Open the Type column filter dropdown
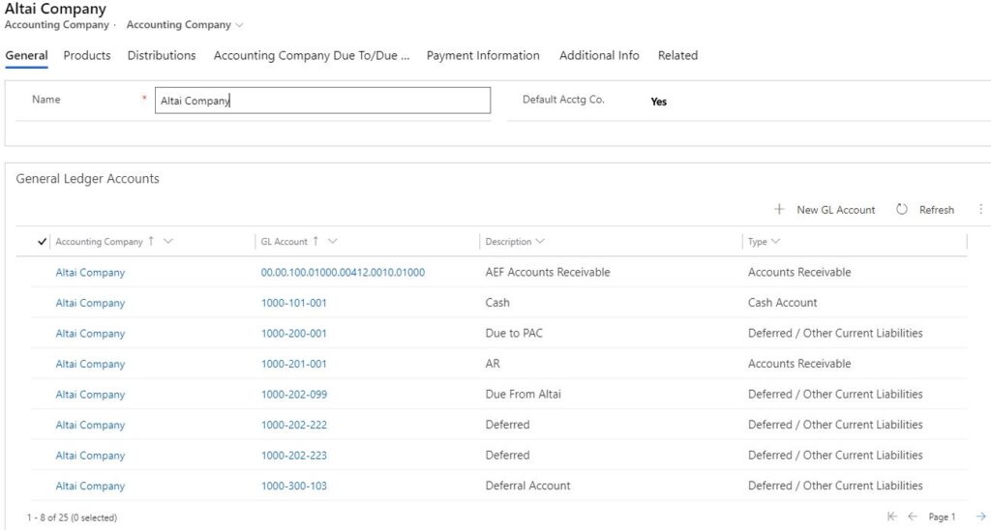Viewport: 991px width, 530px height. coord(775,242)
